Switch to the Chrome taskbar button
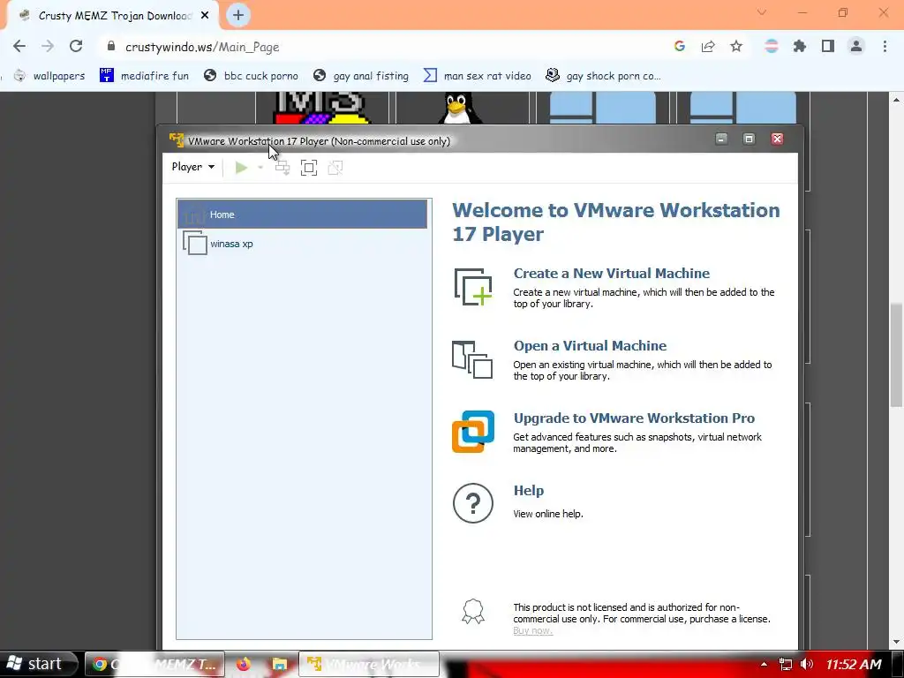 154,664
